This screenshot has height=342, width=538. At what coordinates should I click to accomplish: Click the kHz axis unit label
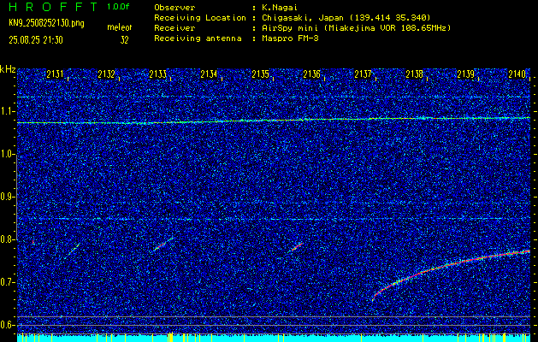8,69
